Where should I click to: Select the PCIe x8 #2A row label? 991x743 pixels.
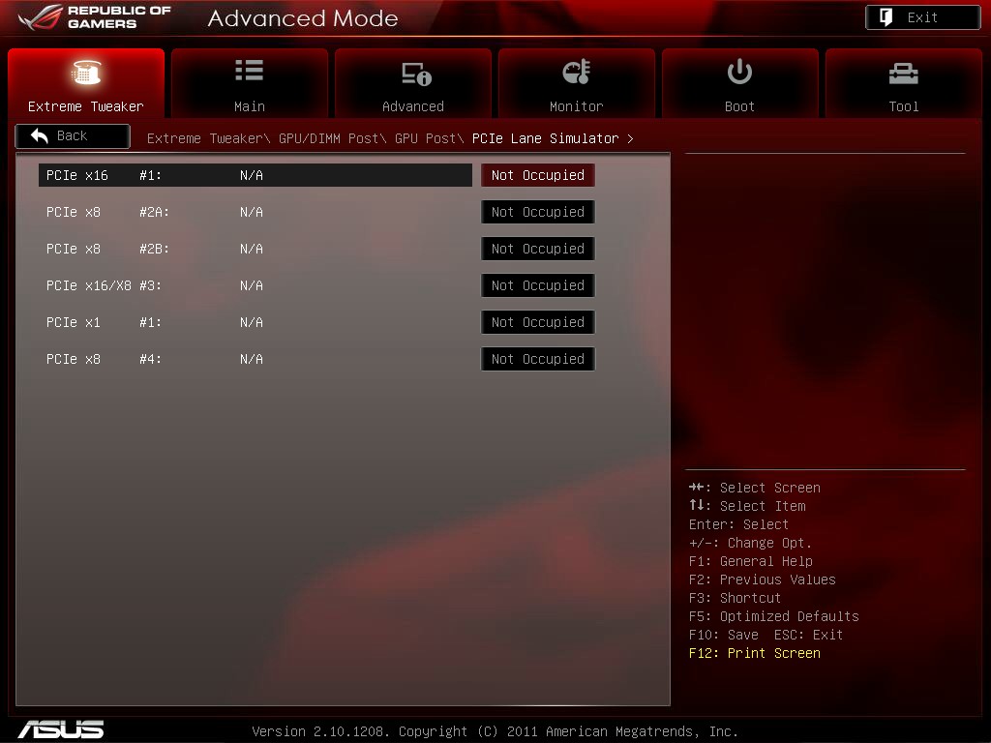pos(107,212)
